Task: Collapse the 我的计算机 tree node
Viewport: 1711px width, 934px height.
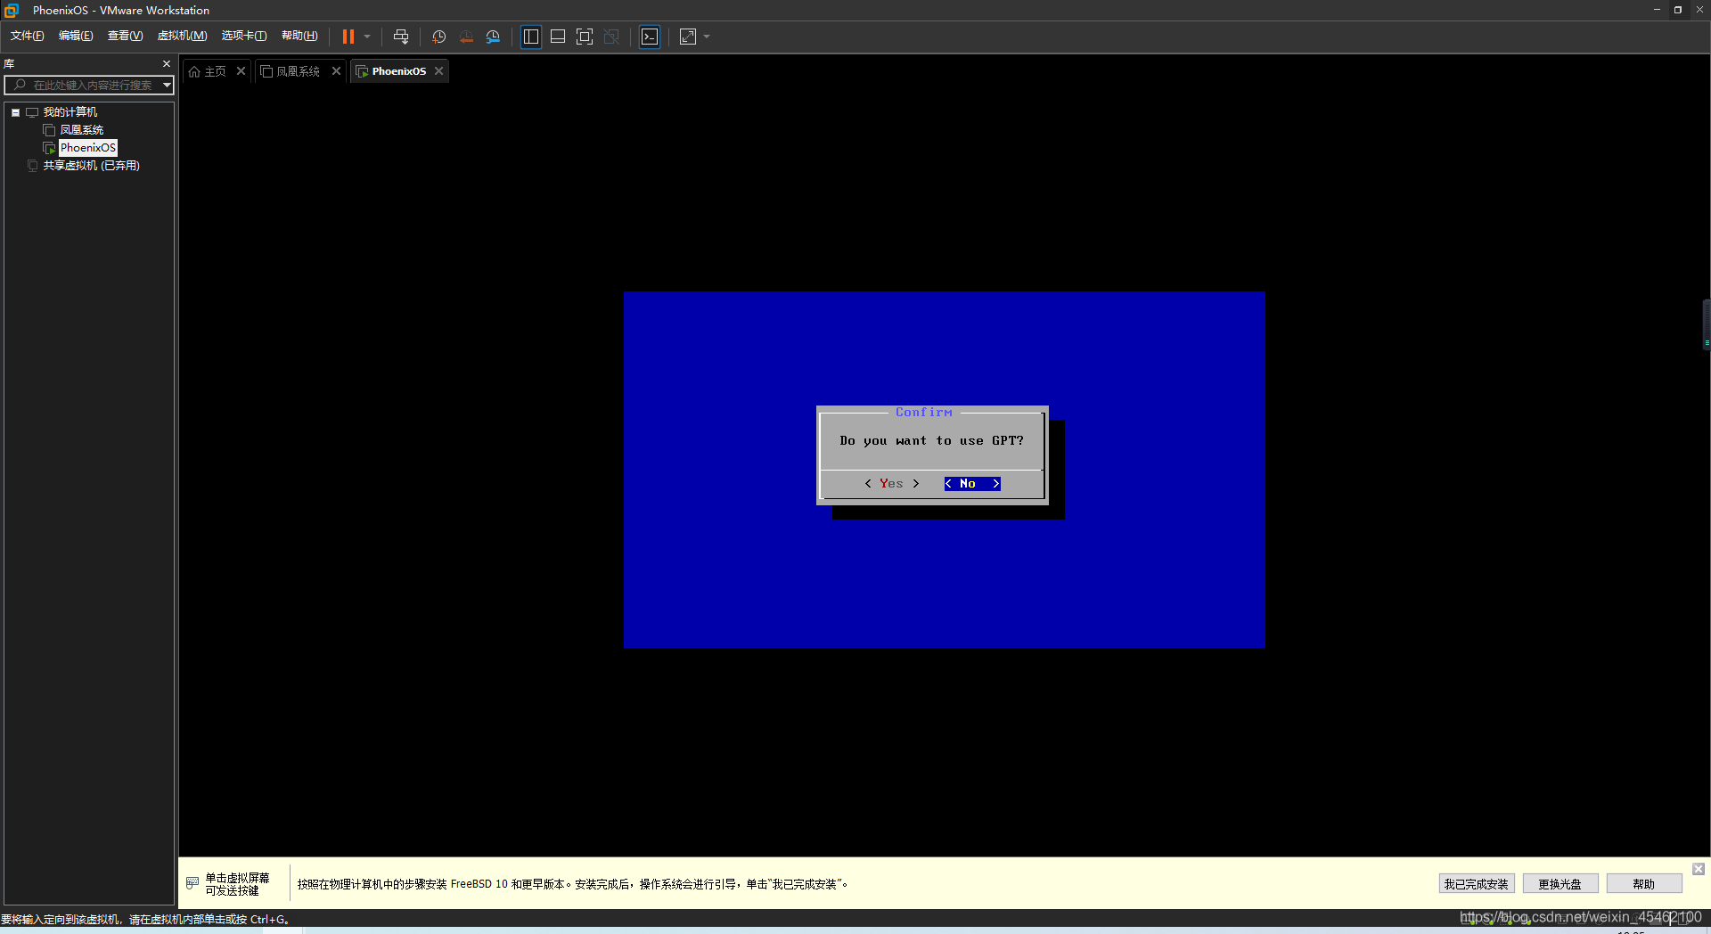Action: click(15, 112)
